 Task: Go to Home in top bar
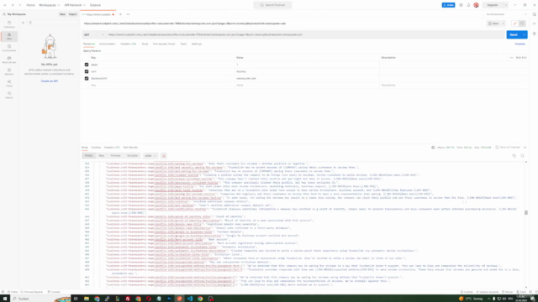pos(30,5)
